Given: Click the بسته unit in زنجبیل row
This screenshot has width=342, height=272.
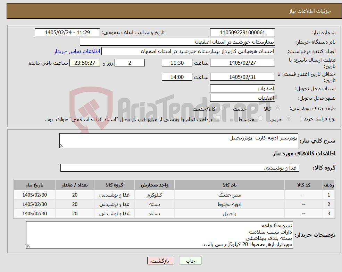Looking at the screenshot, I should [155, 214].
